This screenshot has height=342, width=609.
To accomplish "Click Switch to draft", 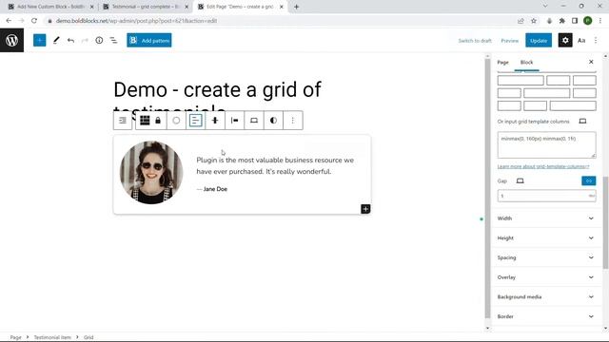I will click(475, 41).
